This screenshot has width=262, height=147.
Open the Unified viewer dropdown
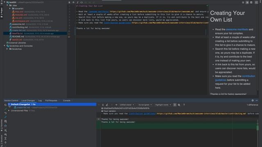pyautogui.click(x=127, y=105)
